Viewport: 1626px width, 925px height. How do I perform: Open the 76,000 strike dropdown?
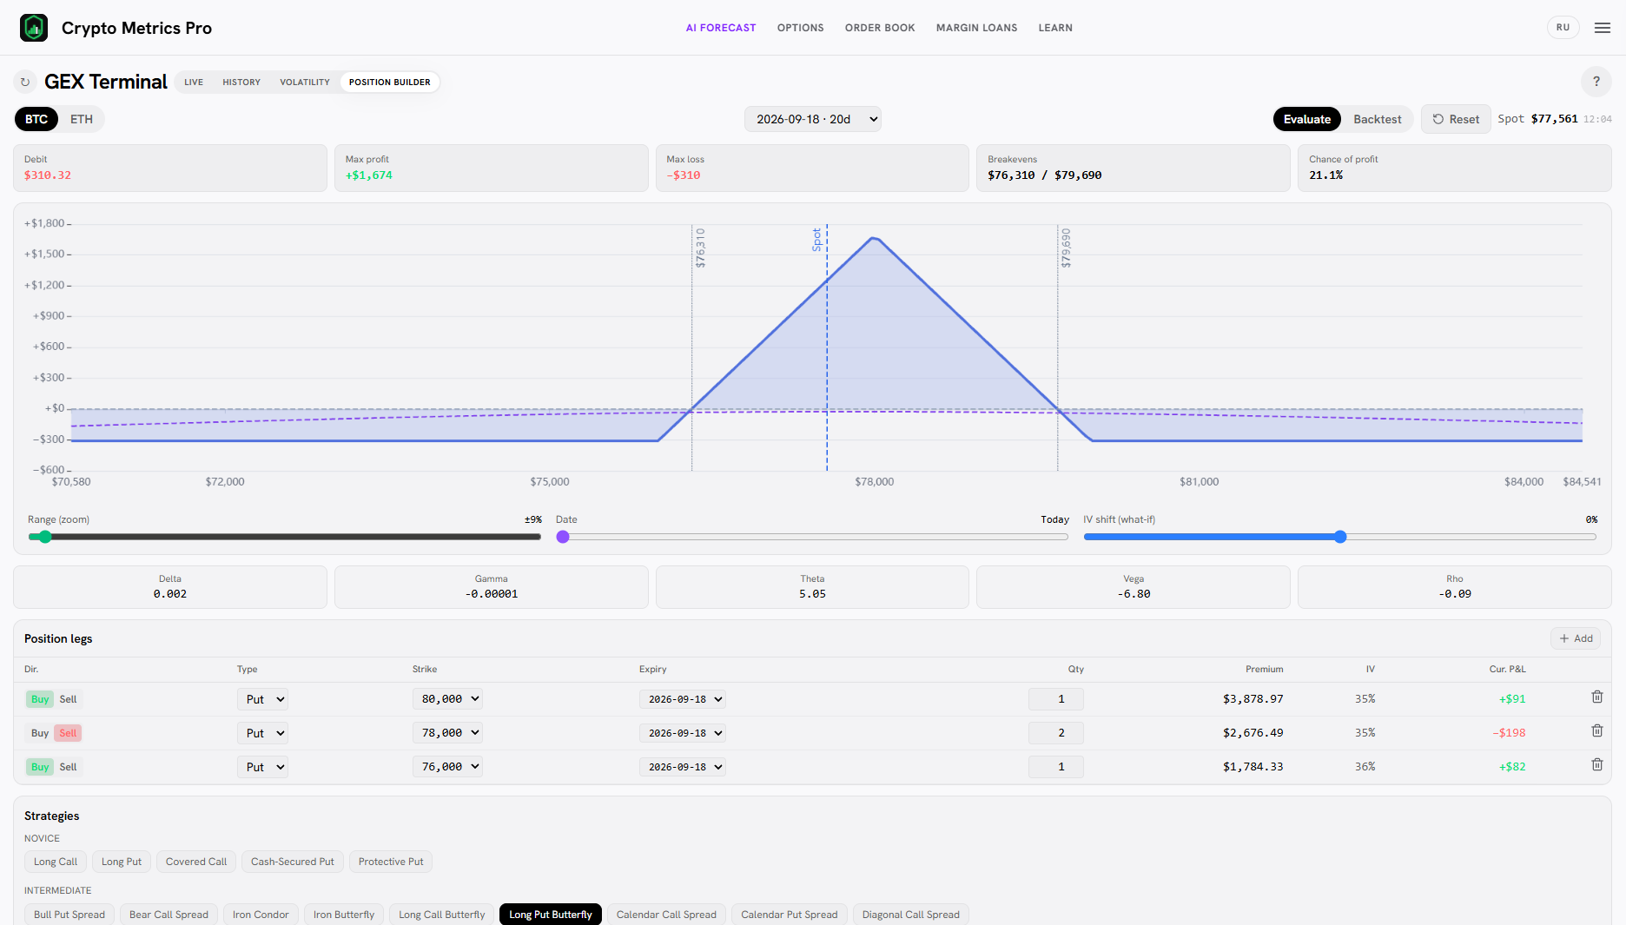(447, 766)
